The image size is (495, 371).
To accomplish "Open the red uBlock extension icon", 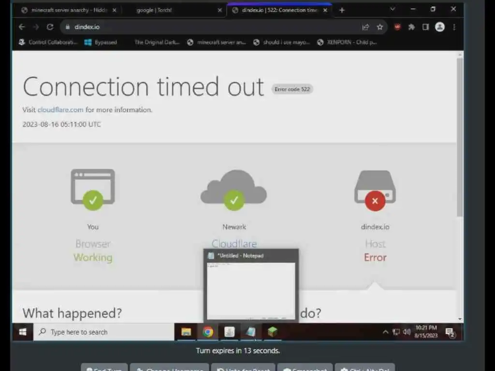I will [397, 27].
